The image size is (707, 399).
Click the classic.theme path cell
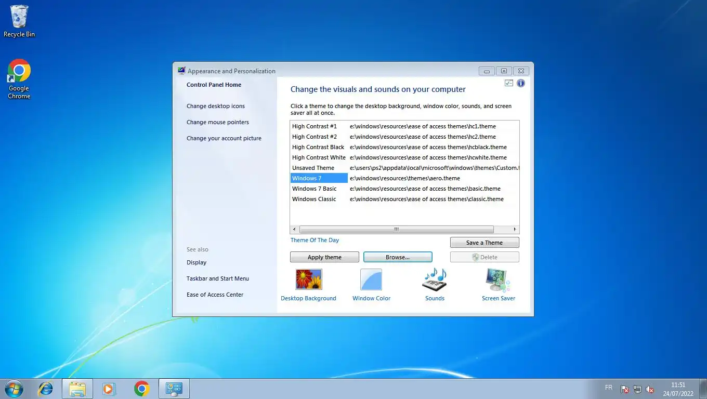[x=426, y=199]
